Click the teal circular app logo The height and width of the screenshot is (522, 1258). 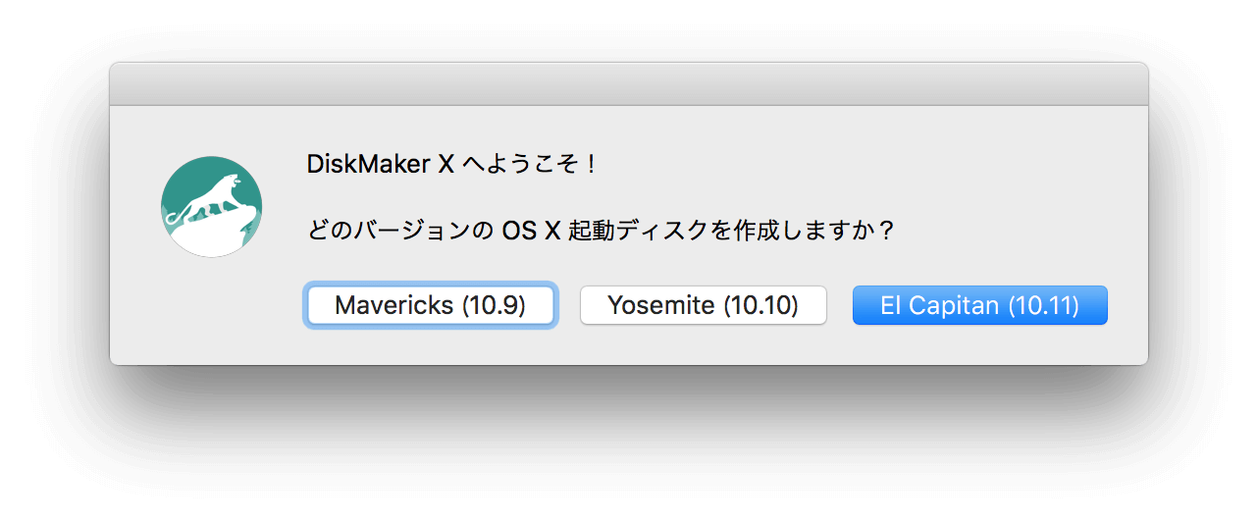[x=211, y=207]
